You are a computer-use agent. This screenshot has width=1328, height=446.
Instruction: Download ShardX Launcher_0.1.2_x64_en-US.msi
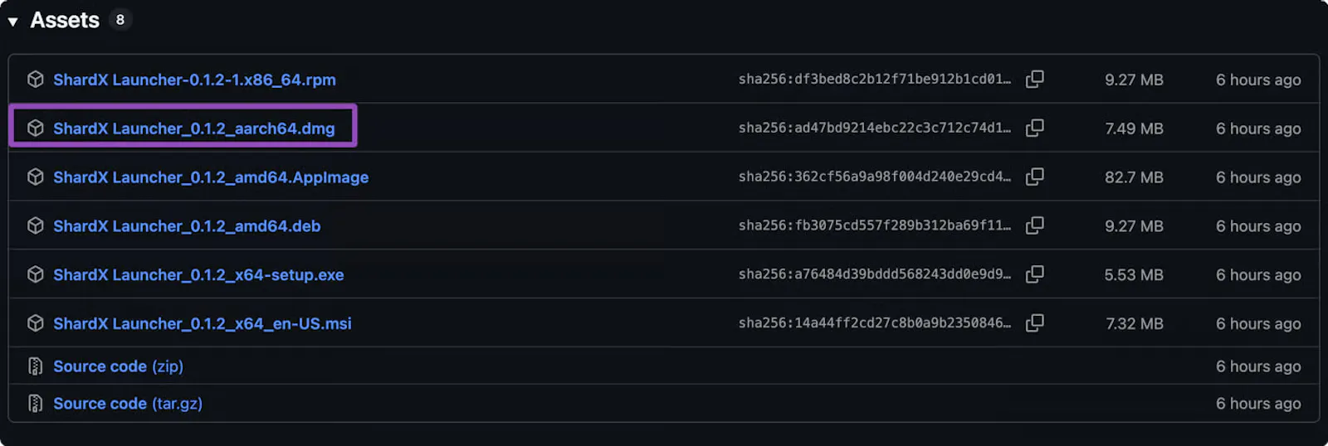pos(203,324)
